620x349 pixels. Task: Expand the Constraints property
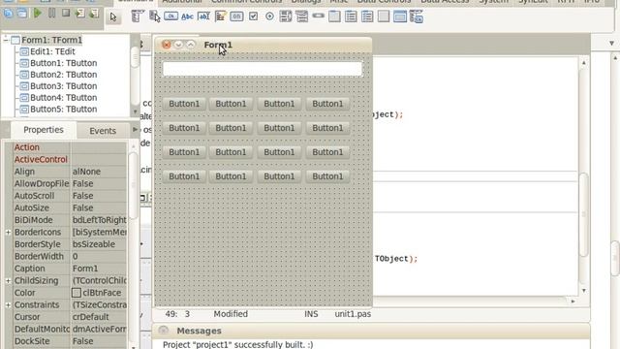pos(8,305)
